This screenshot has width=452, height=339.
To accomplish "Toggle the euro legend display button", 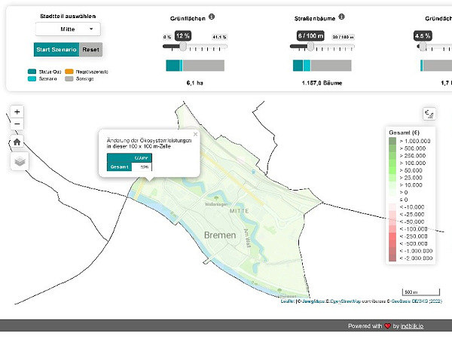I will [x=429, y=114].
